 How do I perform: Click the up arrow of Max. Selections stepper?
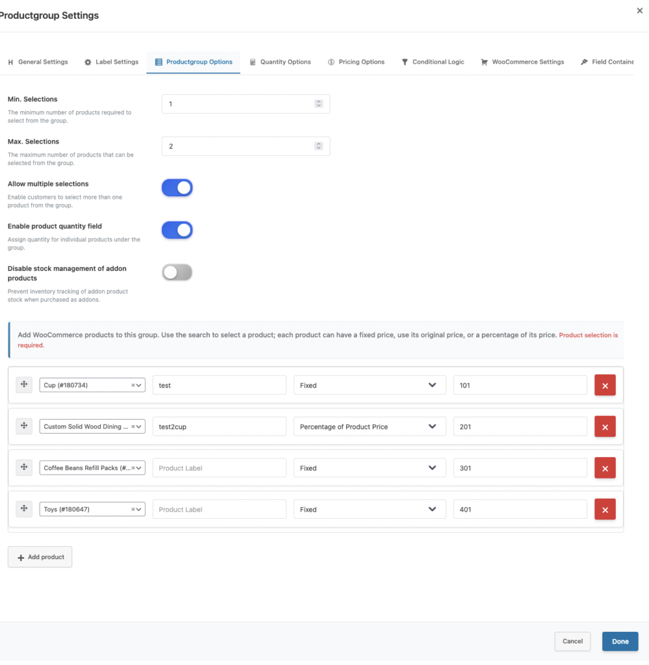click(318, 143)
